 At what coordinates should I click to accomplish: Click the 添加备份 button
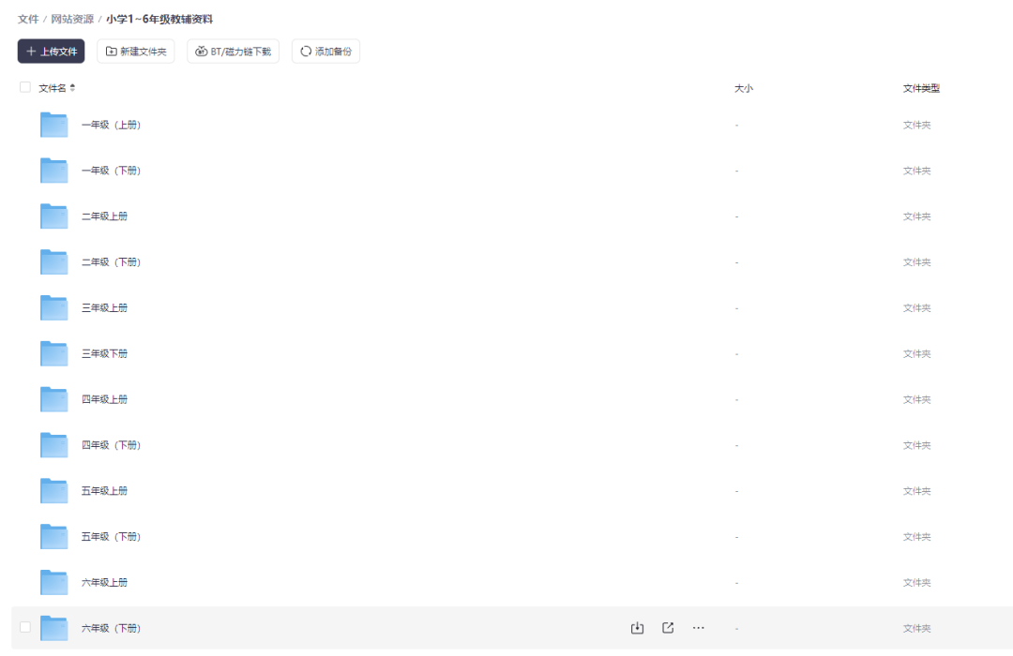(325, 52)
